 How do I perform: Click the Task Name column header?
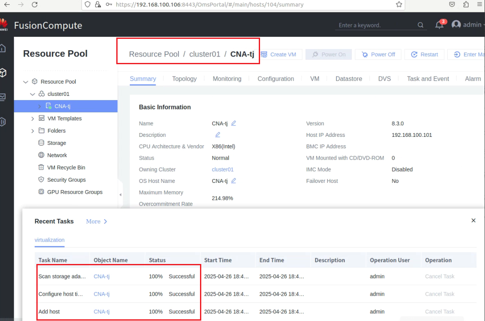pos(52,260)
